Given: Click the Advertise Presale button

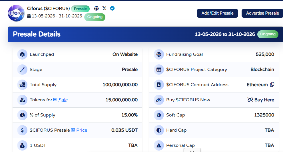Looking at the screenshot, I should click(262, 13).
